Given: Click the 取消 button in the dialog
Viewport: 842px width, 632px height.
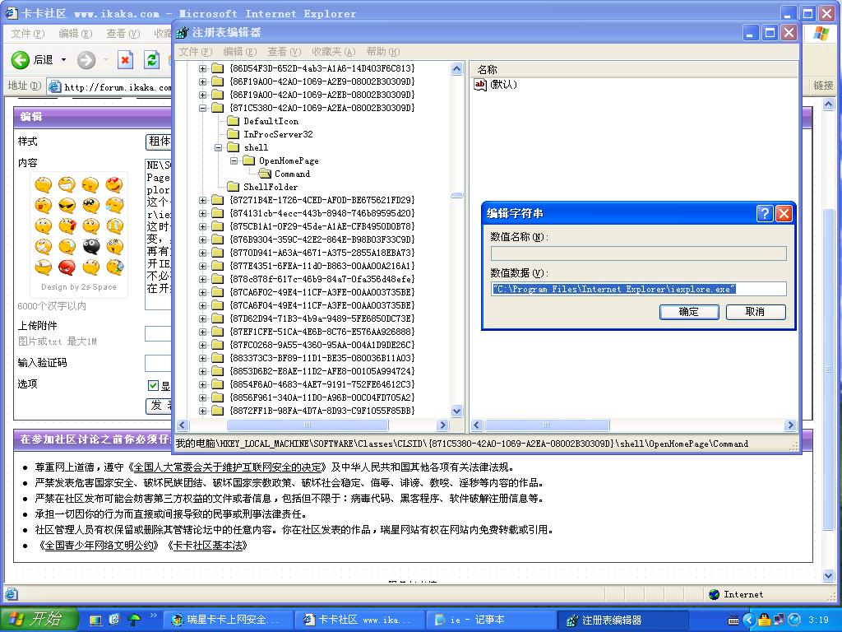Looking at the screenshot, I should [756, 312].
